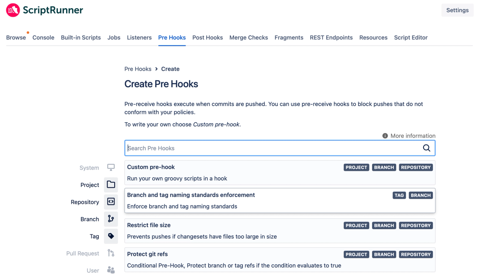Screen dimensions: 479x276
Task: Open the Jobs section
Action: point(114,37)
